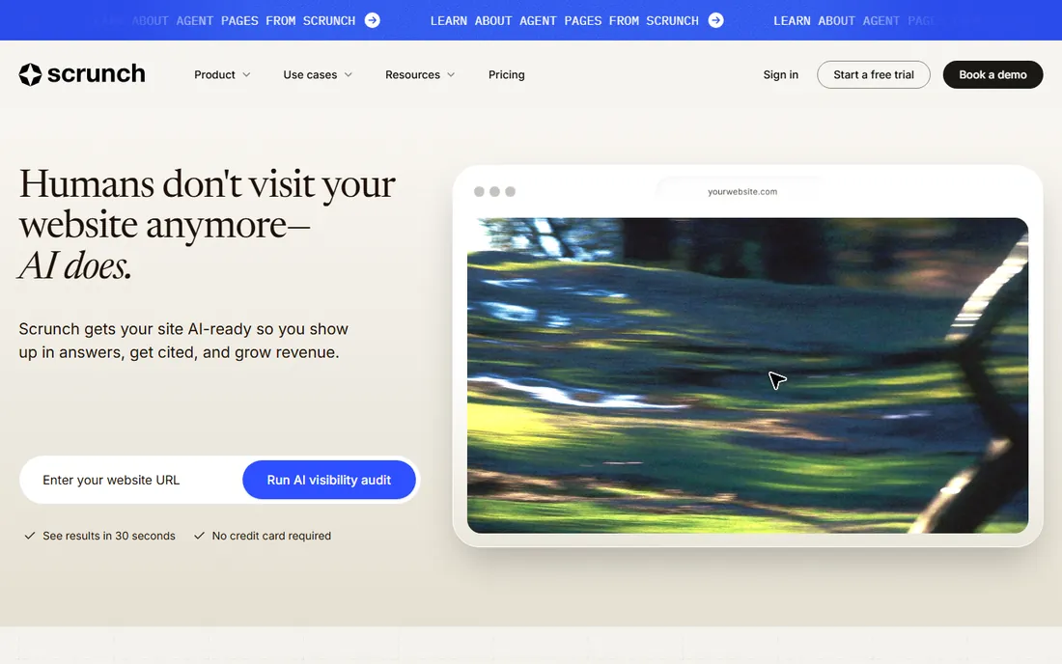Open the Product navigation item

point(222,74)
